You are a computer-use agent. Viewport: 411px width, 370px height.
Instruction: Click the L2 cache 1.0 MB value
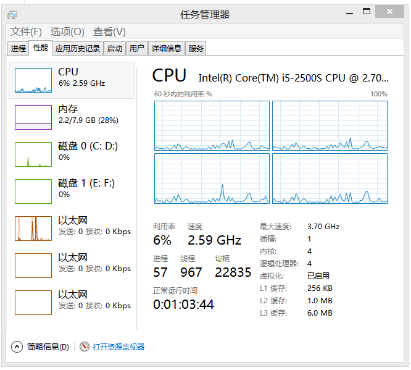320,300
